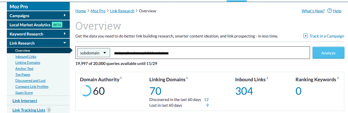Viewport: 348px width, 113px height.
Task: Click the Linking Domains info icon
Action: 187,78
